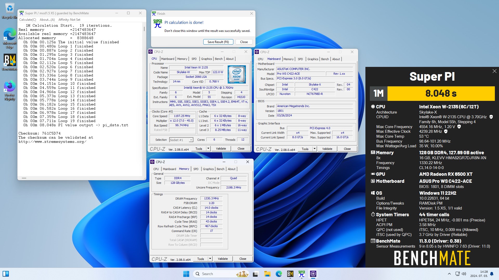The image size is (499, 280).
Task: Open the BenchMate desktop shortcut
Action: (10, 62)
